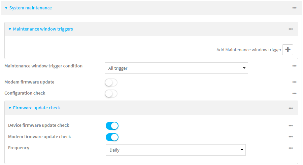Open ellipsis menu for Device firmware update check

(x=291, y=125)
